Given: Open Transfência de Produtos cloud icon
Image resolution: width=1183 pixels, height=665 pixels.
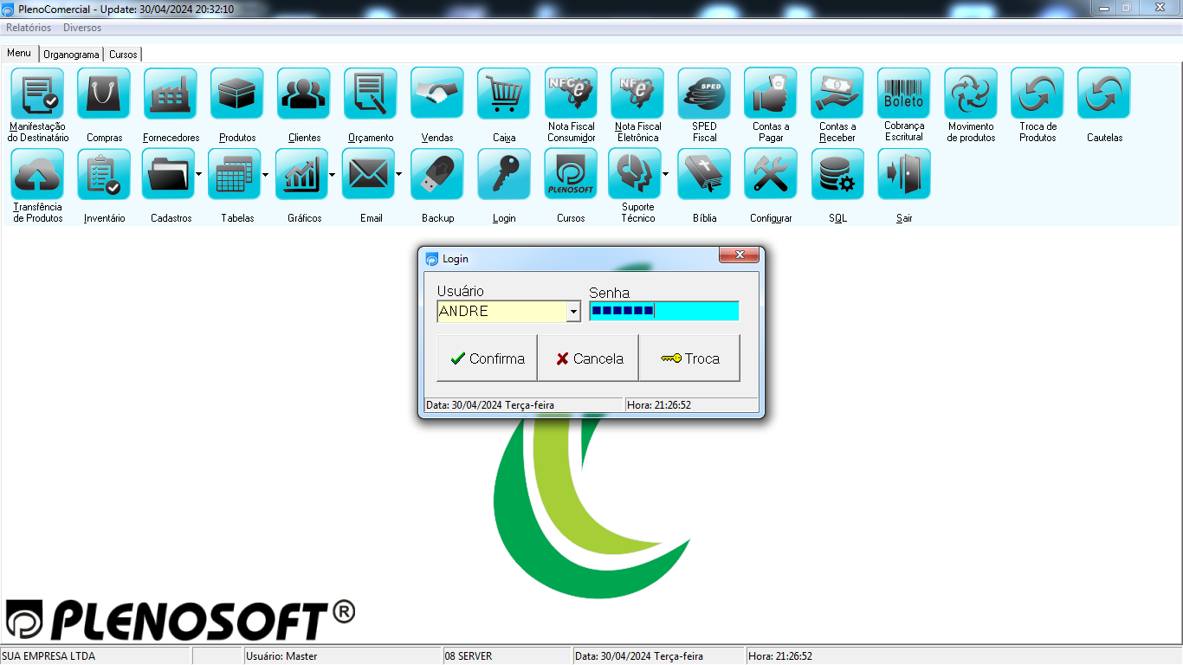Looking at the screenshot, I should pyautogui.click(x=37, y=174).
